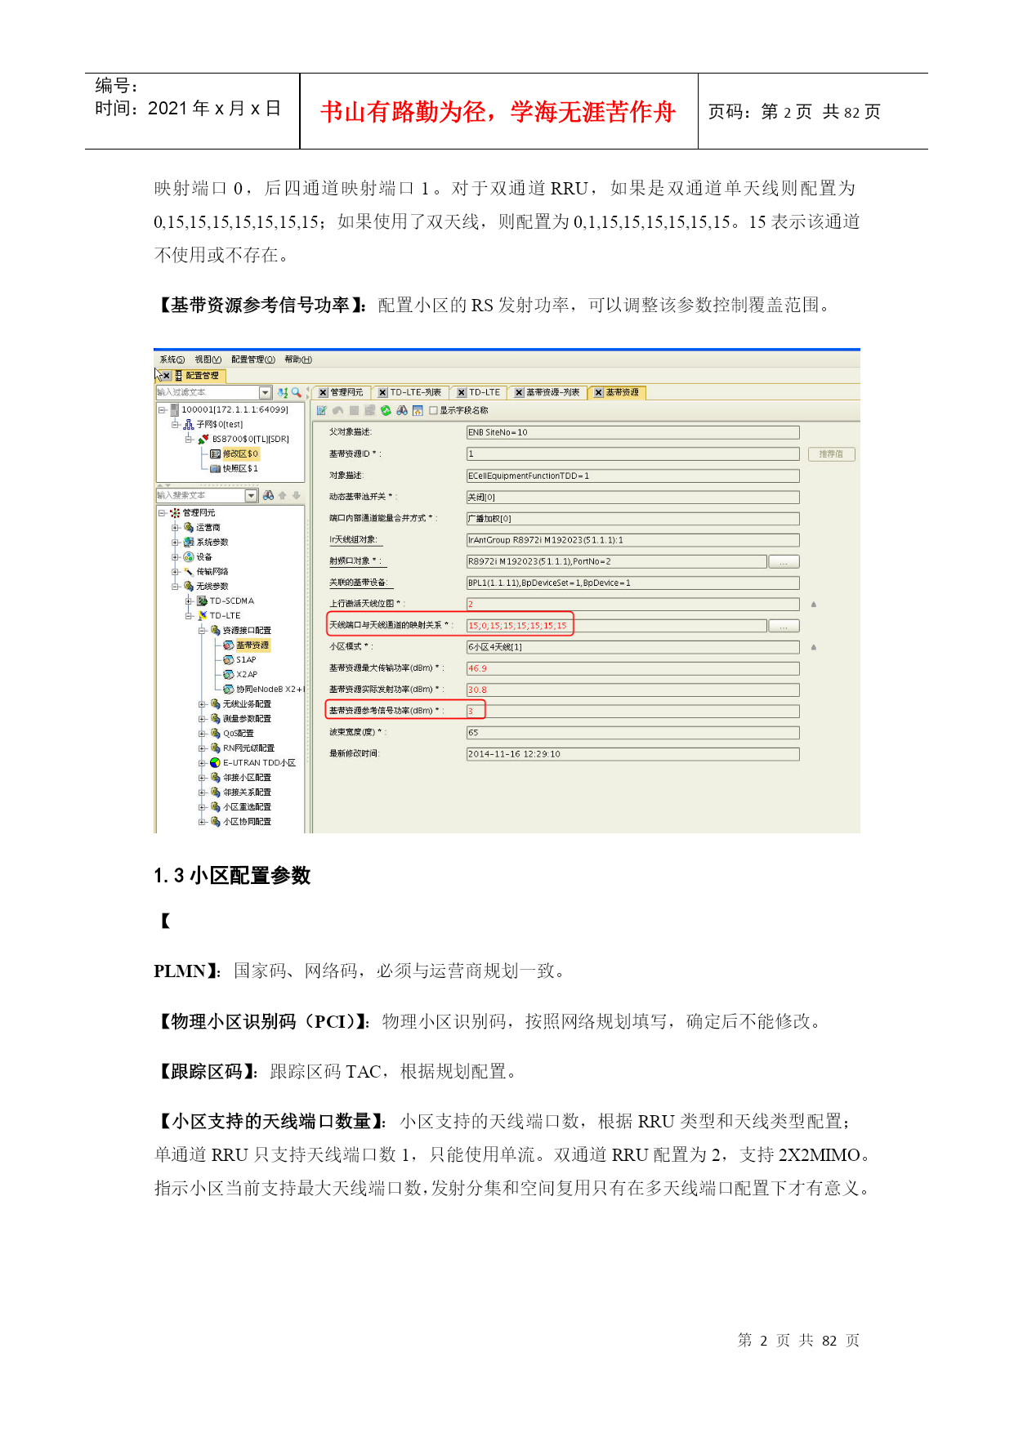Select 快照区$1 in the tree
The width and height of the screenshot is (1014, 1433).
(240, 469)
